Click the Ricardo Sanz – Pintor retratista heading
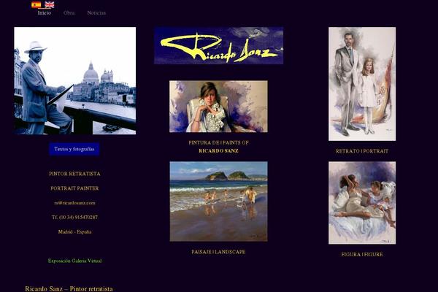The image size is (438, 292). tap(69, 288)
